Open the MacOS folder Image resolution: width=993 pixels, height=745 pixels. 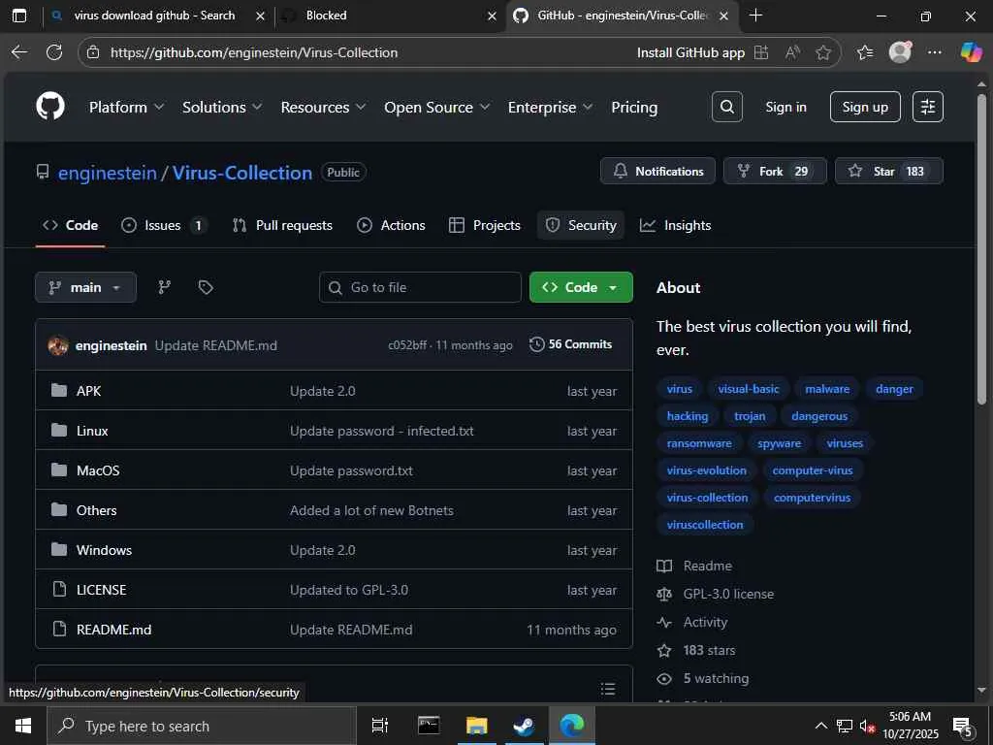tap(98, 470)
